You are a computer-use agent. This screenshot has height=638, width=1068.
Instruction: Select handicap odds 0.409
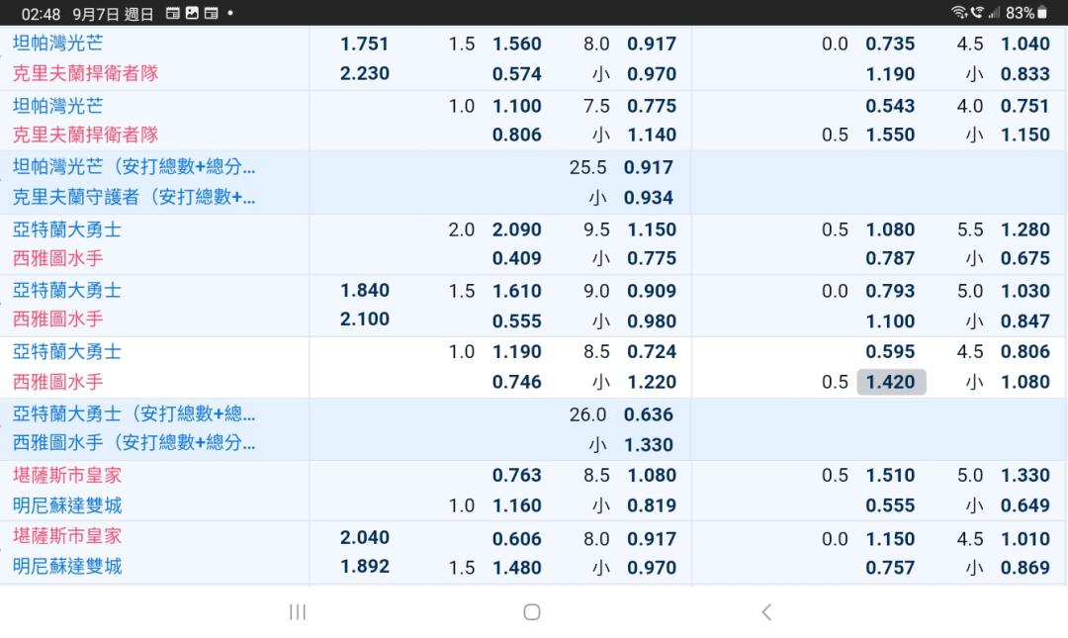[x=517, y=258]
